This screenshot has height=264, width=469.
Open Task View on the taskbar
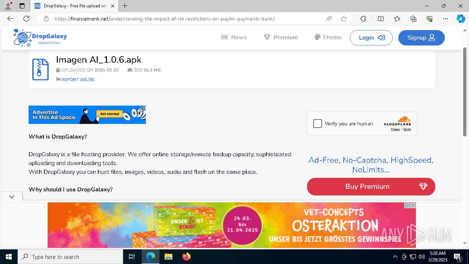coord(132,257)
